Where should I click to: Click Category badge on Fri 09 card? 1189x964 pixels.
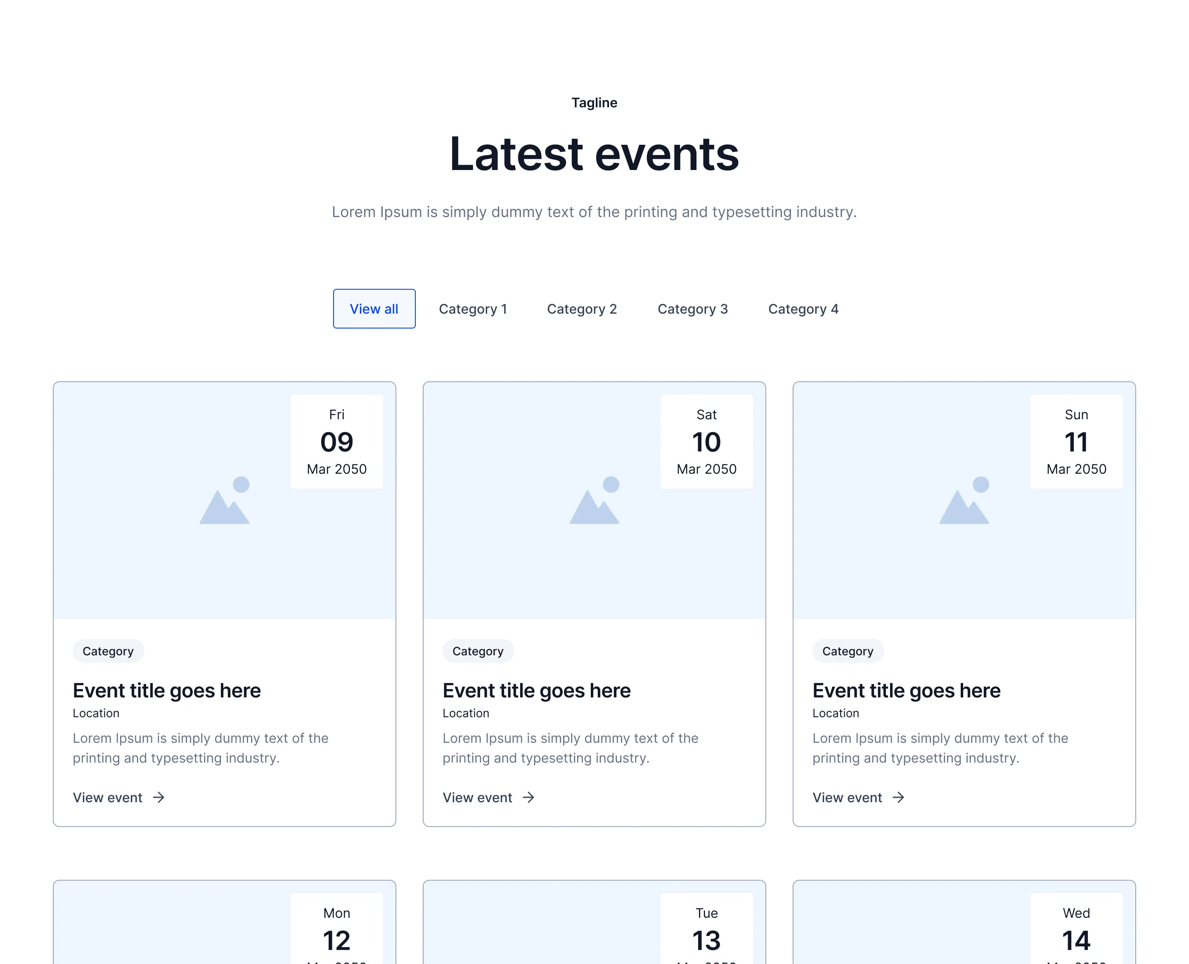[108, 651]
